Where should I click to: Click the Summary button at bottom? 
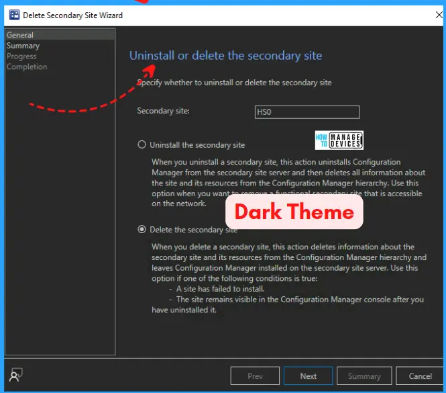(x=364, y=376)
